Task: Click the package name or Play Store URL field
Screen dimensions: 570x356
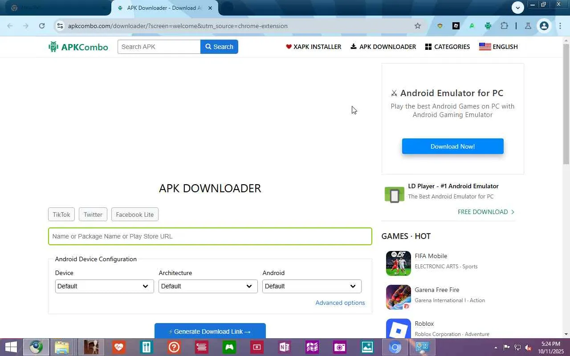Action: (x=210, y=236)
